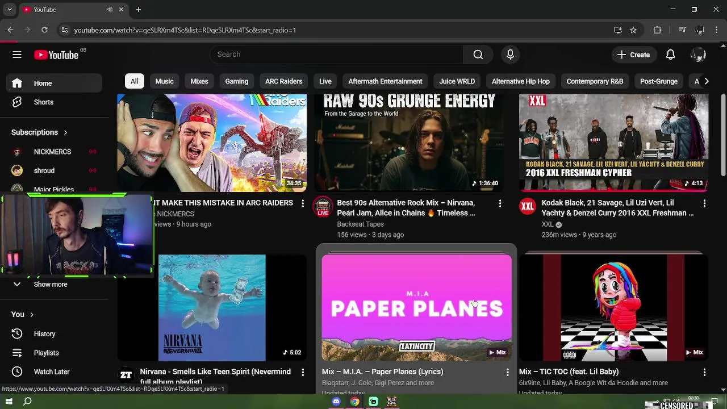727x409 pixels.
Task: Reload the page
Action: 44,30
